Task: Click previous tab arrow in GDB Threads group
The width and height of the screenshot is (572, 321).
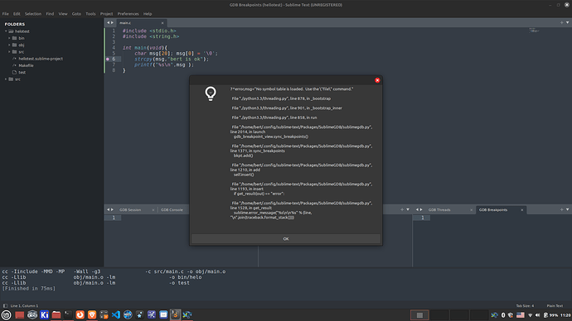Action: 417,209
